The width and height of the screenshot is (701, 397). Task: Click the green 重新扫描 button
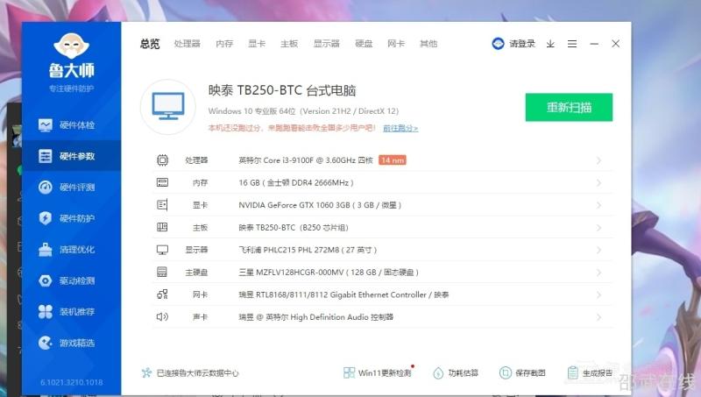tap(569, 107)
